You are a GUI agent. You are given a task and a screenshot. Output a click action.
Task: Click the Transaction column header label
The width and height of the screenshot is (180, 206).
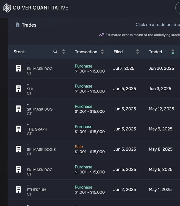86,52
